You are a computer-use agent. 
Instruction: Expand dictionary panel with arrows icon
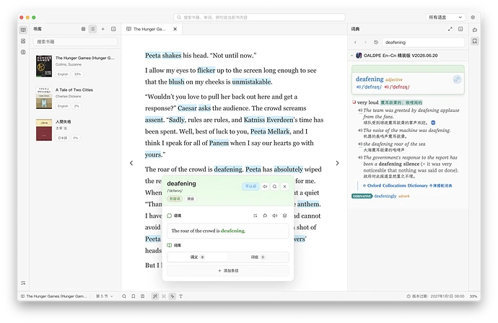coord(450,29)
